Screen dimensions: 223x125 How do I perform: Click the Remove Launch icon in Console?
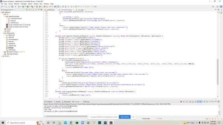184,102
